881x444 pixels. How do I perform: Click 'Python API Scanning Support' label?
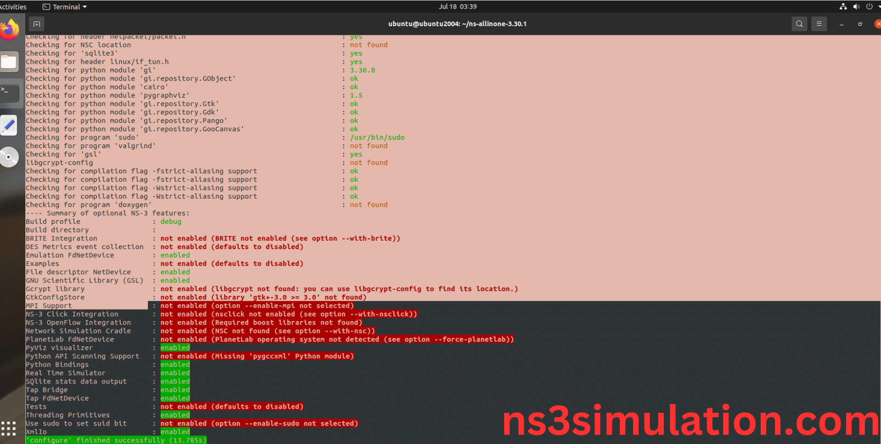point(82,356)
